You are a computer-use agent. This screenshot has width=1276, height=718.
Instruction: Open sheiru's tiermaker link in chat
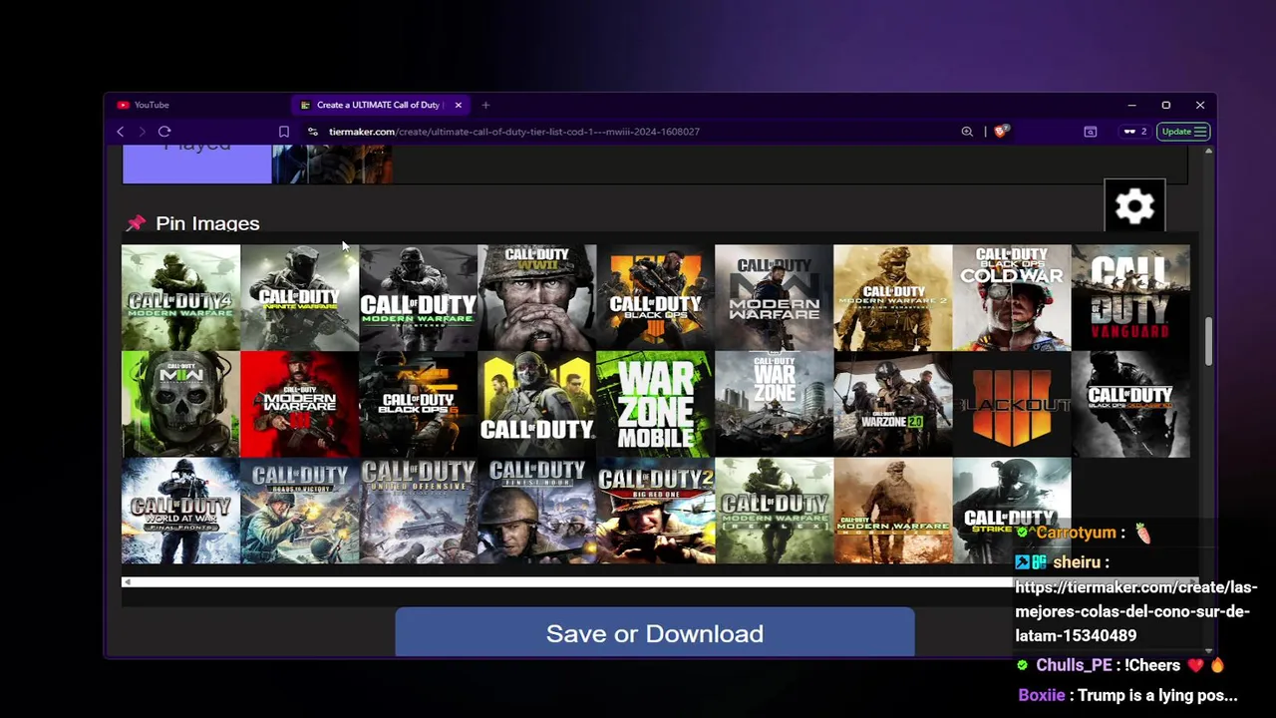pos(1135,611)
